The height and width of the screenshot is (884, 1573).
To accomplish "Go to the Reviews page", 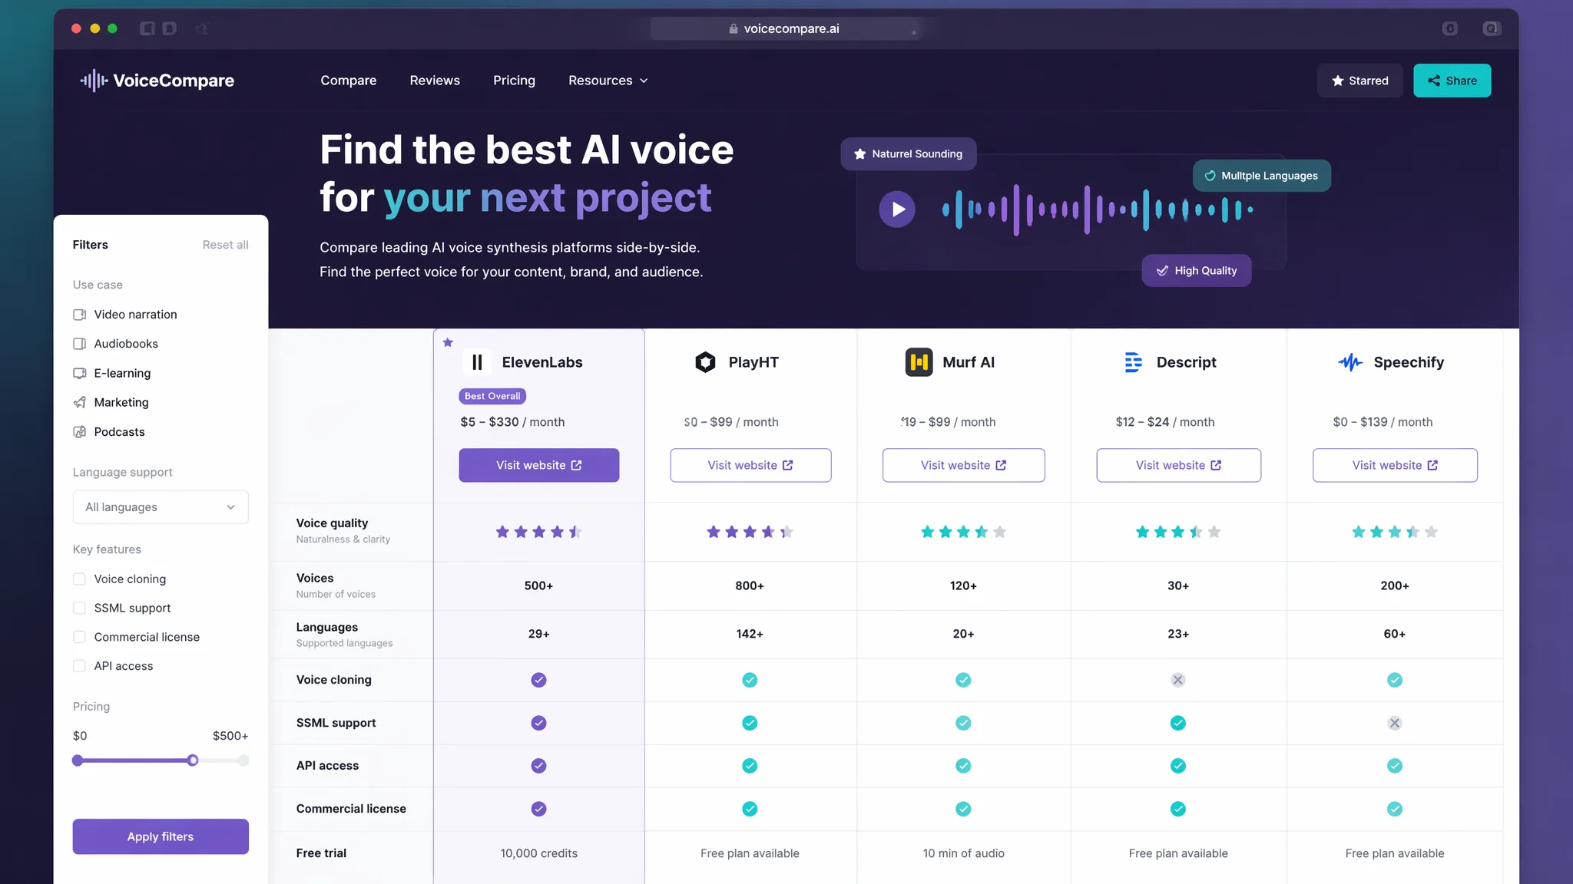I will coord(435,81).
